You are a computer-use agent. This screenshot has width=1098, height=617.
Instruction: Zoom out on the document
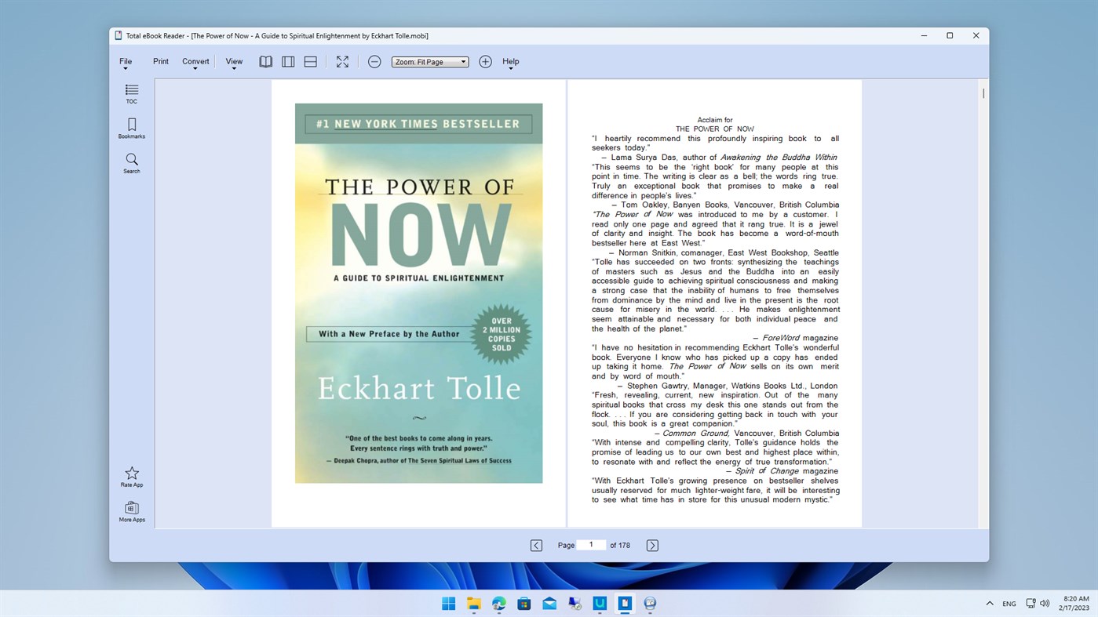coord(374,61)
